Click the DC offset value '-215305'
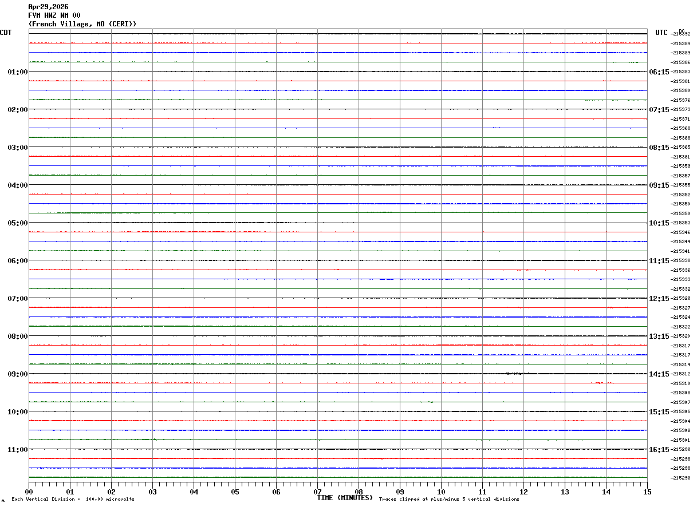This screenshot has width=693, height=507. pos(680,411)
